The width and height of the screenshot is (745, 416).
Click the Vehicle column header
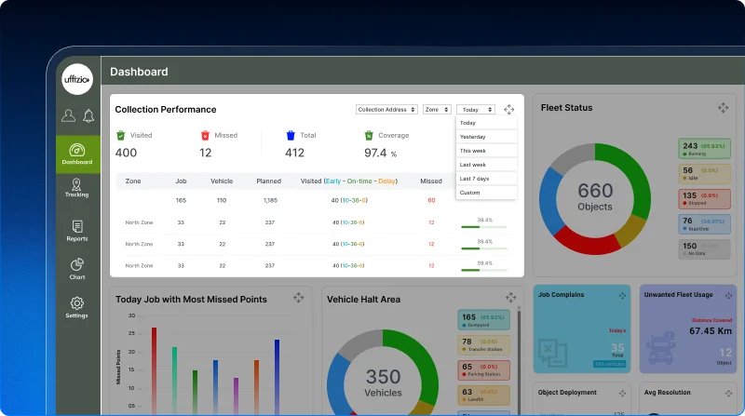pos(222,181)
